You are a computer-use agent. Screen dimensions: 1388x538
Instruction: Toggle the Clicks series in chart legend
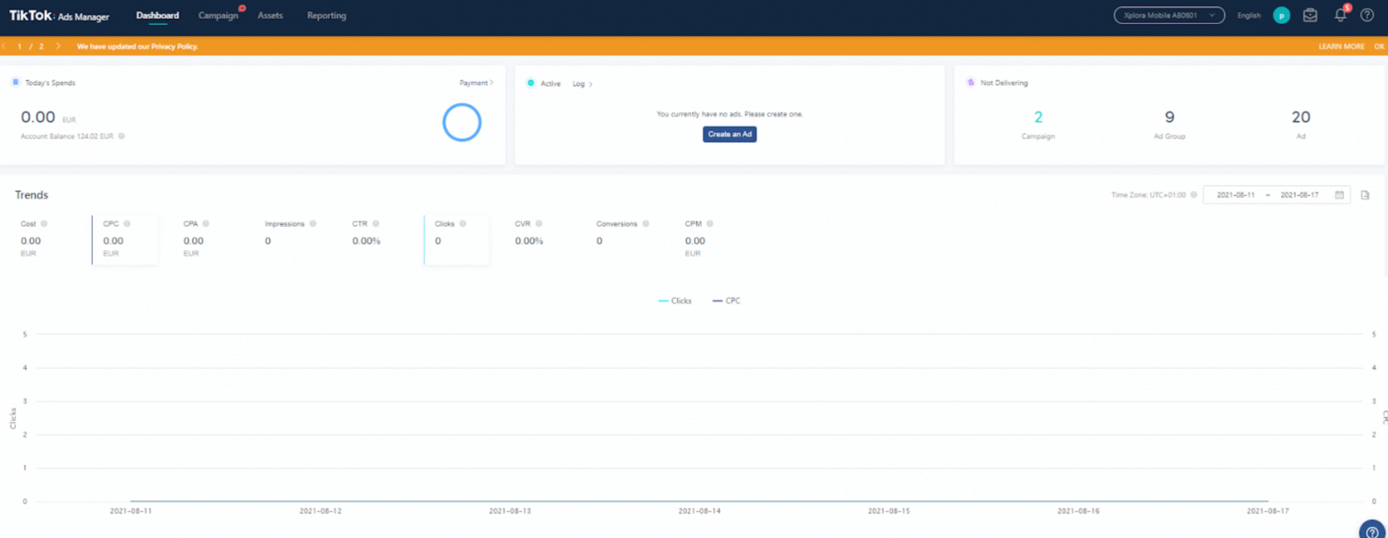pos(675,301)
